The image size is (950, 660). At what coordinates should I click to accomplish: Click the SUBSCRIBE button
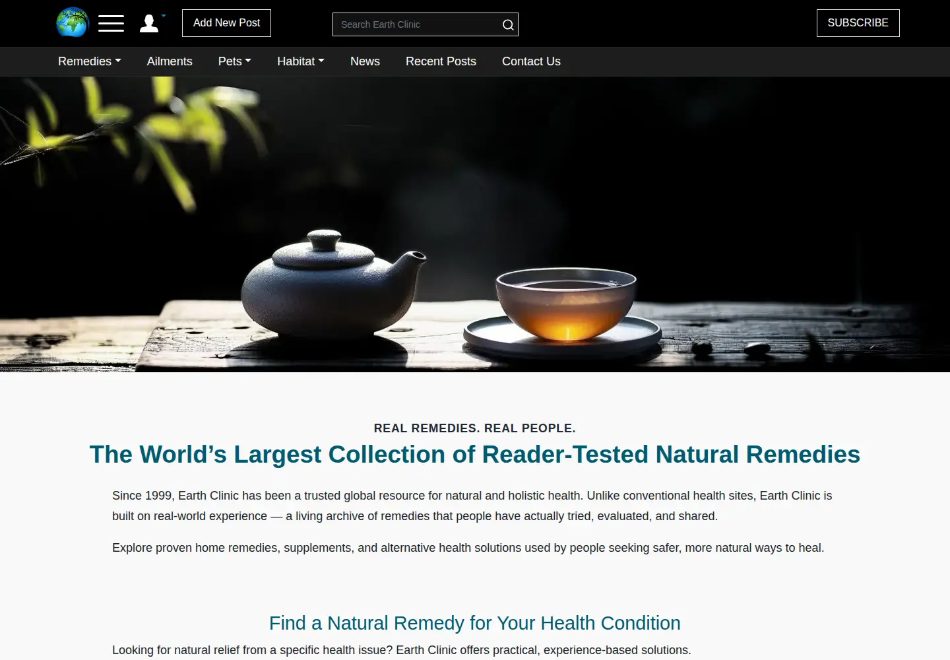pyautogui.click(x=858, y=23)
